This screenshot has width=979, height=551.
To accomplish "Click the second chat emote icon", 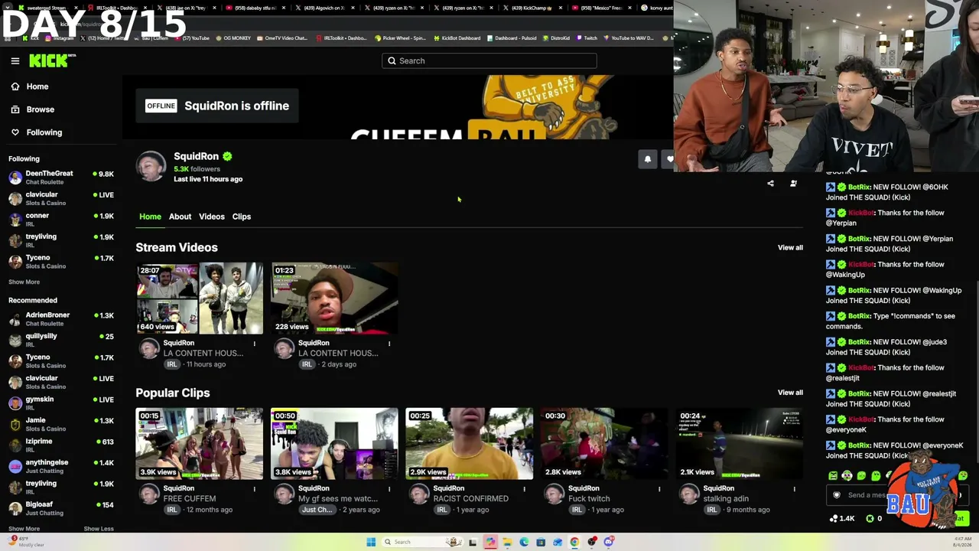I will pos(847,475).
